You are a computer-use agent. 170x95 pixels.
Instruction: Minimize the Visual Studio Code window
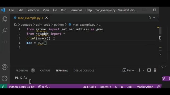tap(144, 10)
